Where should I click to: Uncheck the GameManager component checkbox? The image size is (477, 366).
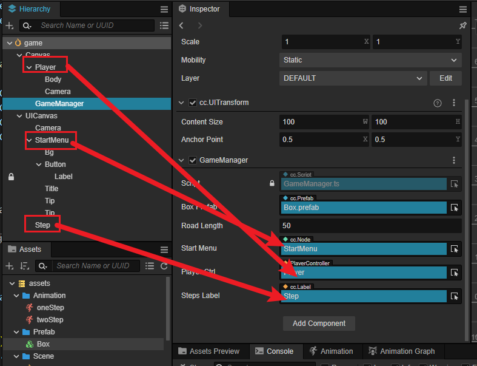[x=193, y=160]
